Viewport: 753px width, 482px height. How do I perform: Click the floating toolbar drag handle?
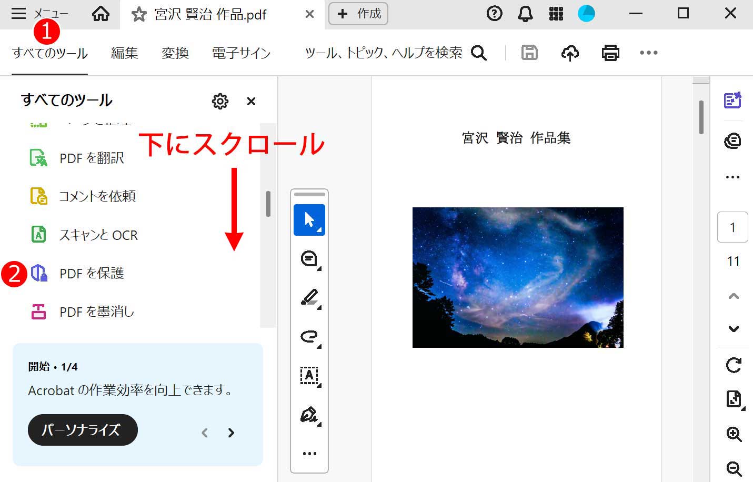click(309, 195)
